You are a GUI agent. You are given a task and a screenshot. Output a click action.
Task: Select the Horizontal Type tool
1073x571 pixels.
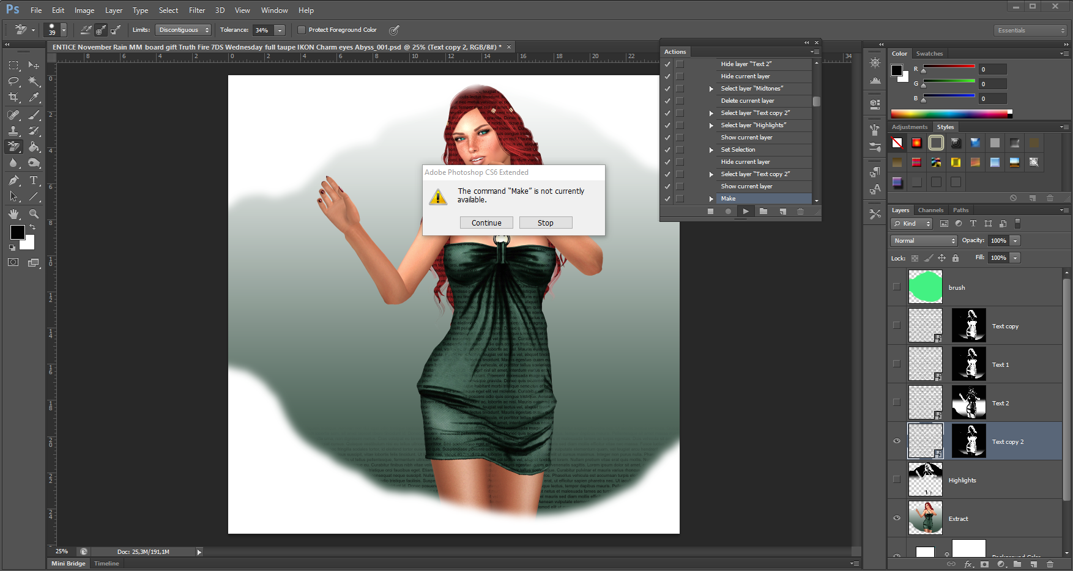(x=34, y=180)
